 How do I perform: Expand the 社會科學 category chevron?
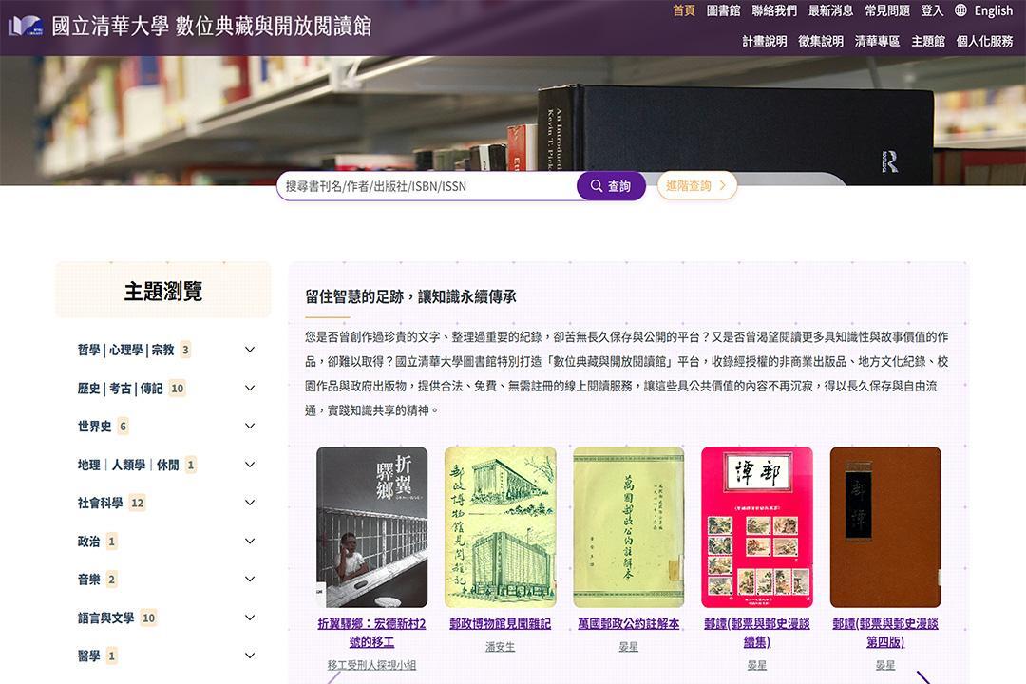(250, 503)
